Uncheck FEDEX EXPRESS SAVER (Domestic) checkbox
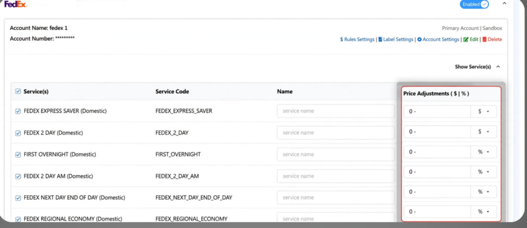The width and height of the screenshot is (527, 228). click(x=18, y=111)
